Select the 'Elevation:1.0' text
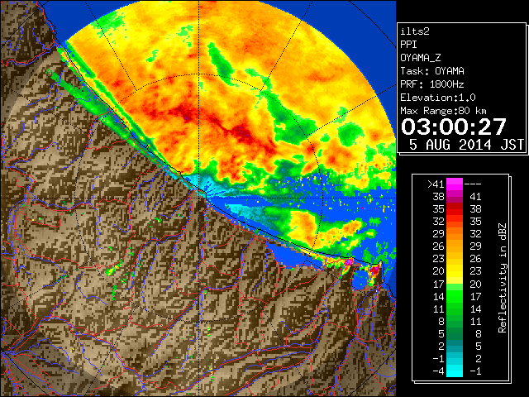 click(438, 98)
